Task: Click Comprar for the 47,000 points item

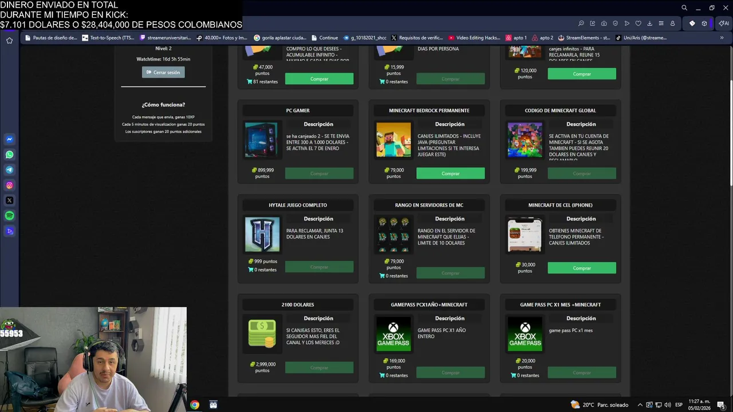Action: (319, 79)
